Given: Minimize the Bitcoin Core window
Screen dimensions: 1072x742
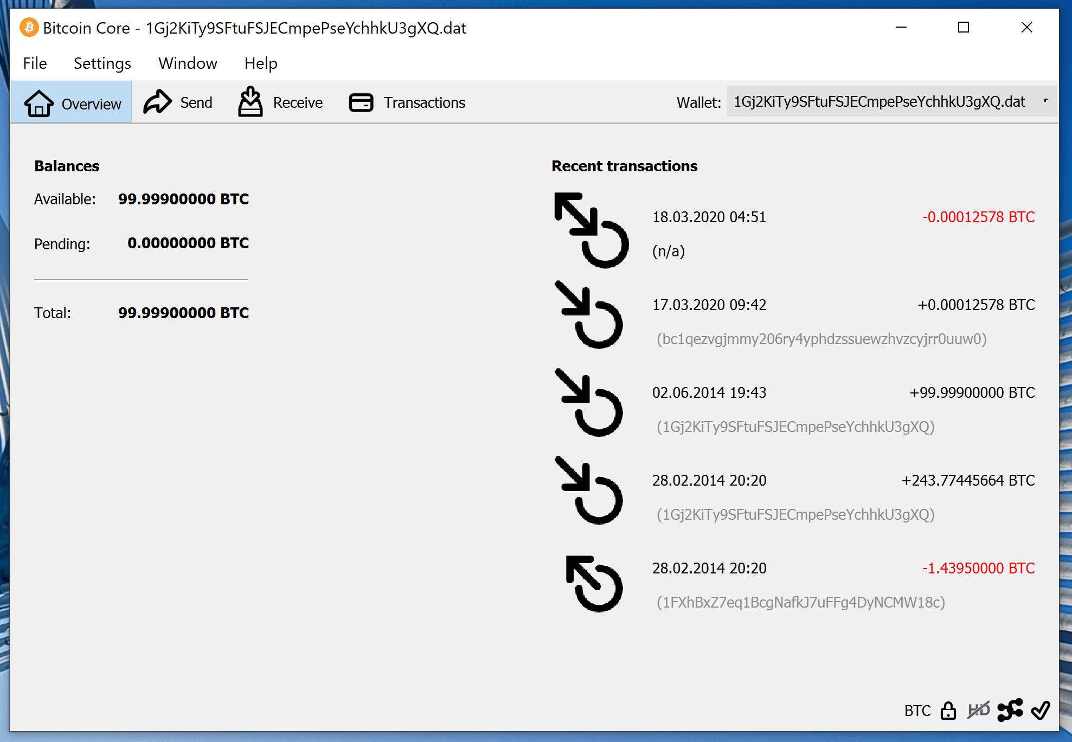Looking at the screenshot, I should tap(901, 27).
